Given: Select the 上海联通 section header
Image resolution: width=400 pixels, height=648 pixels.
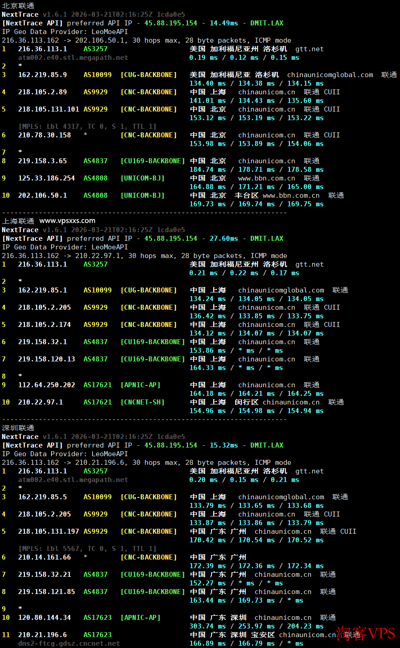Looking at the screenshot, I should pyautogui.click(x=17, y=221).
